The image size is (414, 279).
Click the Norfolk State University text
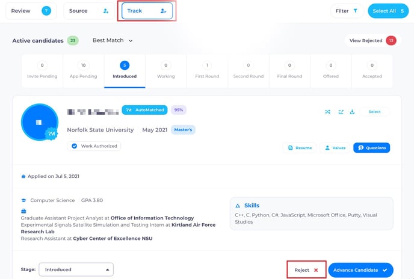100,130
